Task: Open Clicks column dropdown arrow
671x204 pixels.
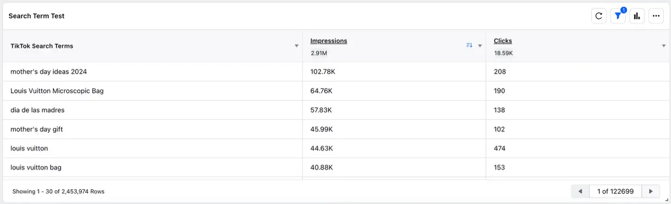Action: point(664,46)
